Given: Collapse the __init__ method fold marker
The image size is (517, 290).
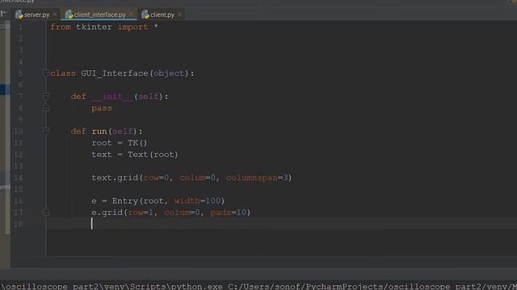Looking at the screenshot, I should point(46,96).
